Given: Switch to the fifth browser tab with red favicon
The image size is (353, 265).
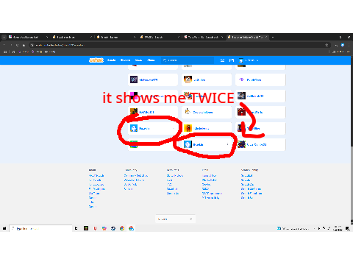Looking at the screenshot, I should (x=204, y=37).
